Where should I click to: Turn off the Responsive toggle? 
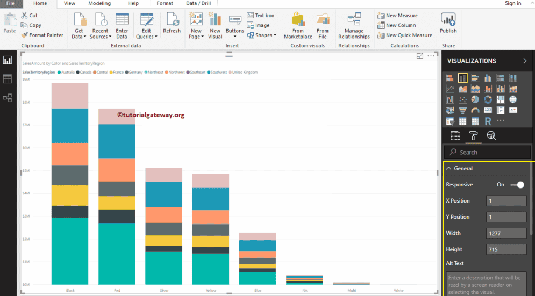[x=517, y=185]
